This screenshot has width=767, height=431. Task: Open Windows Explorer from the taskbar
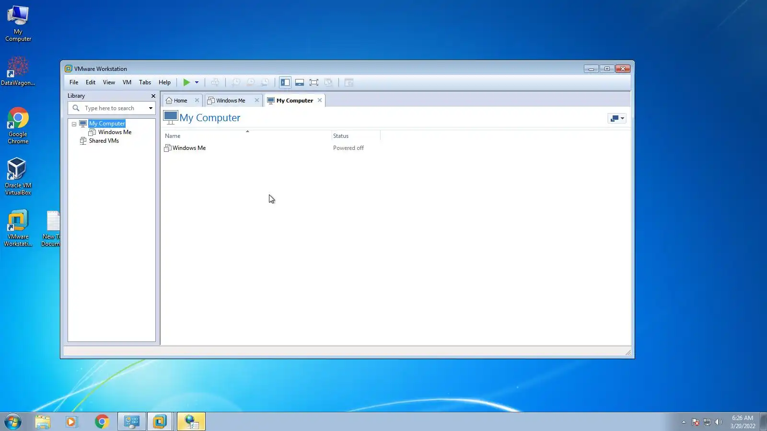[x=43, y=422]
